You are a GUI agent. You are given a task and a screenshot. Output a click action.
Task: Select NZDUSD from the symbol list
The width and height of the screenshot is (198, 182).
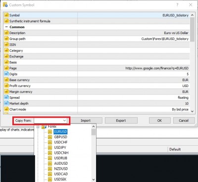tap(61, 169)
